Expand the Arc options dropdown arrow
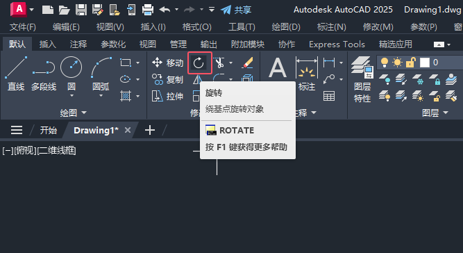 coord(101,96)
